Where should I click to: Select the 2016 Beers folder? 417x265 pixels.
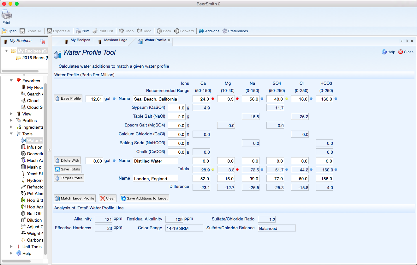32,58
